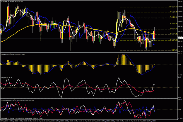Click the 50 level on RSI scale

tap(179, 87)
